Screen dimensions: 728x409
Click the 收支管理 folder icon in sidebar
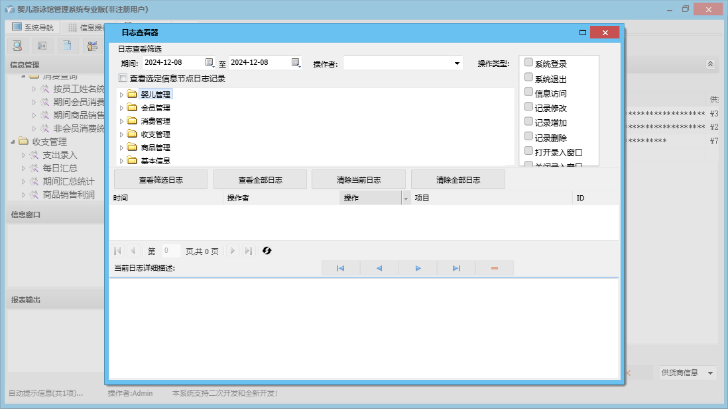[23, 141]
